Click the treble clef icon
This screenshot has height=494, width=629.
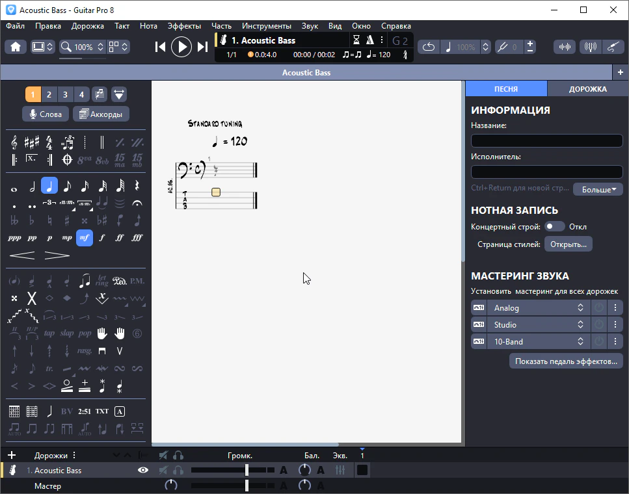(14, 142)
